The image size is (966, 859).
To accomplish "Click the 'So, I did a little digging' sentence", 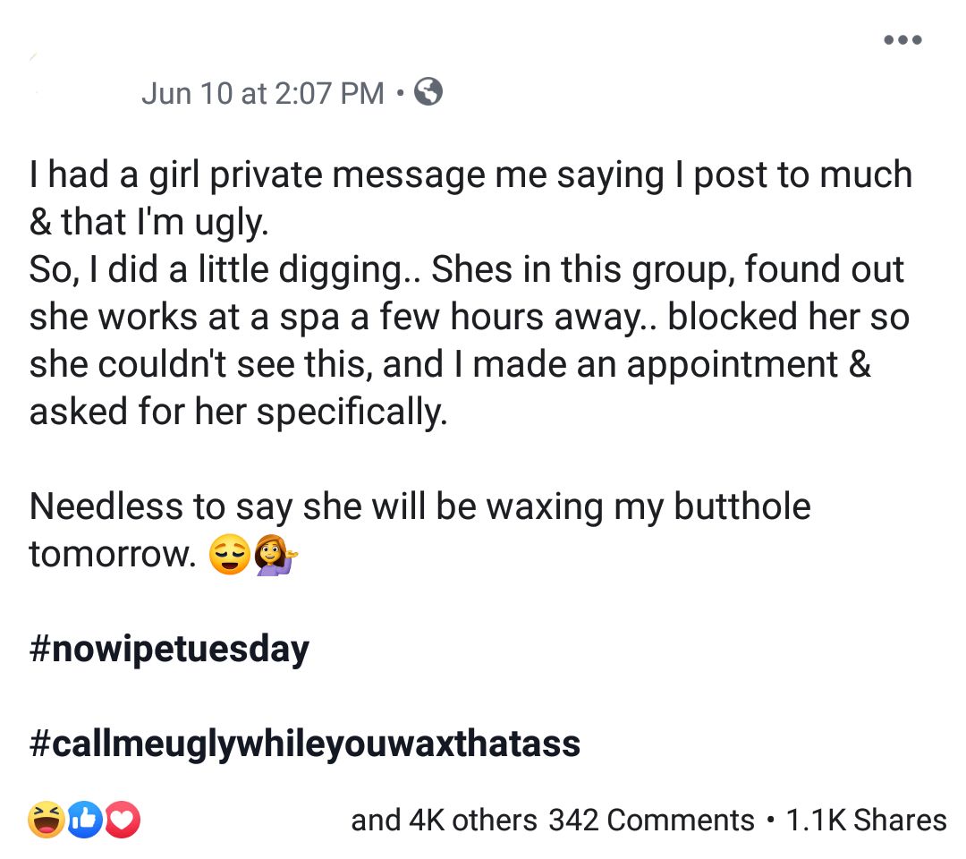I will (224, 270).
